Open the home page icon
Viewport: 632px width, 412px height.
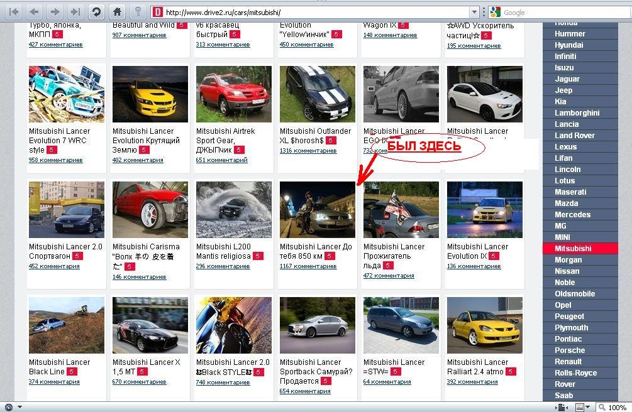(x=118, y=12)
